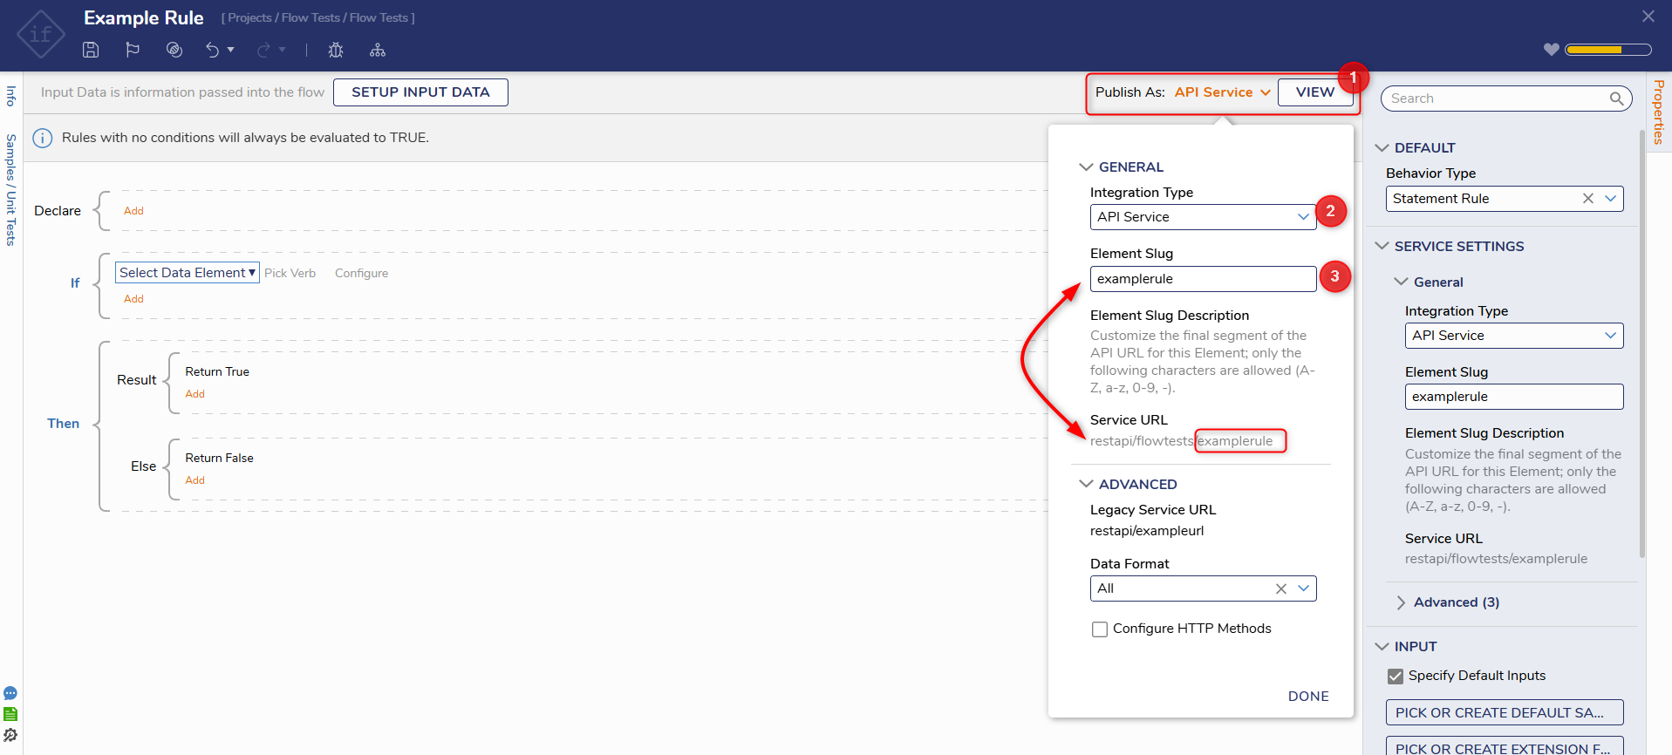This screenshot has height=755, width=1672.
Task: Open the debugger bug icon
Action: click(336, 50)
